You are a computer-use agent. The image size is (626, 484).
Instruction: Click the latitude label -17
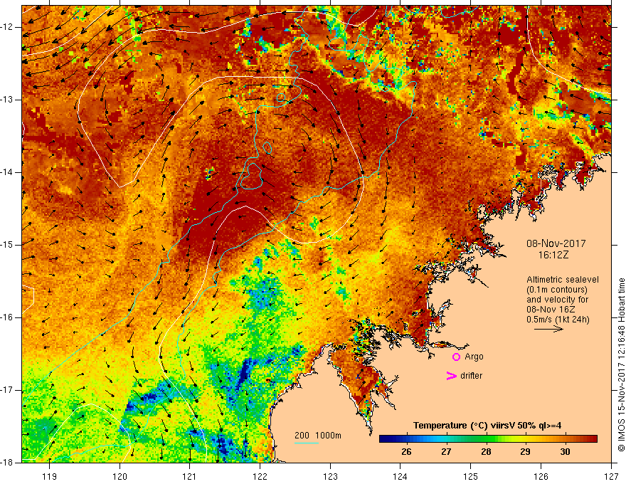click(7, 390)
